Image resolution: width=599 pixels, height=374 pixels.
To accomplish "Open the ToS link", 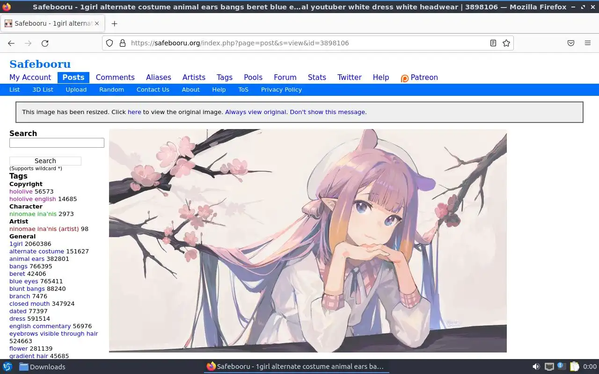I will (243, 90).
